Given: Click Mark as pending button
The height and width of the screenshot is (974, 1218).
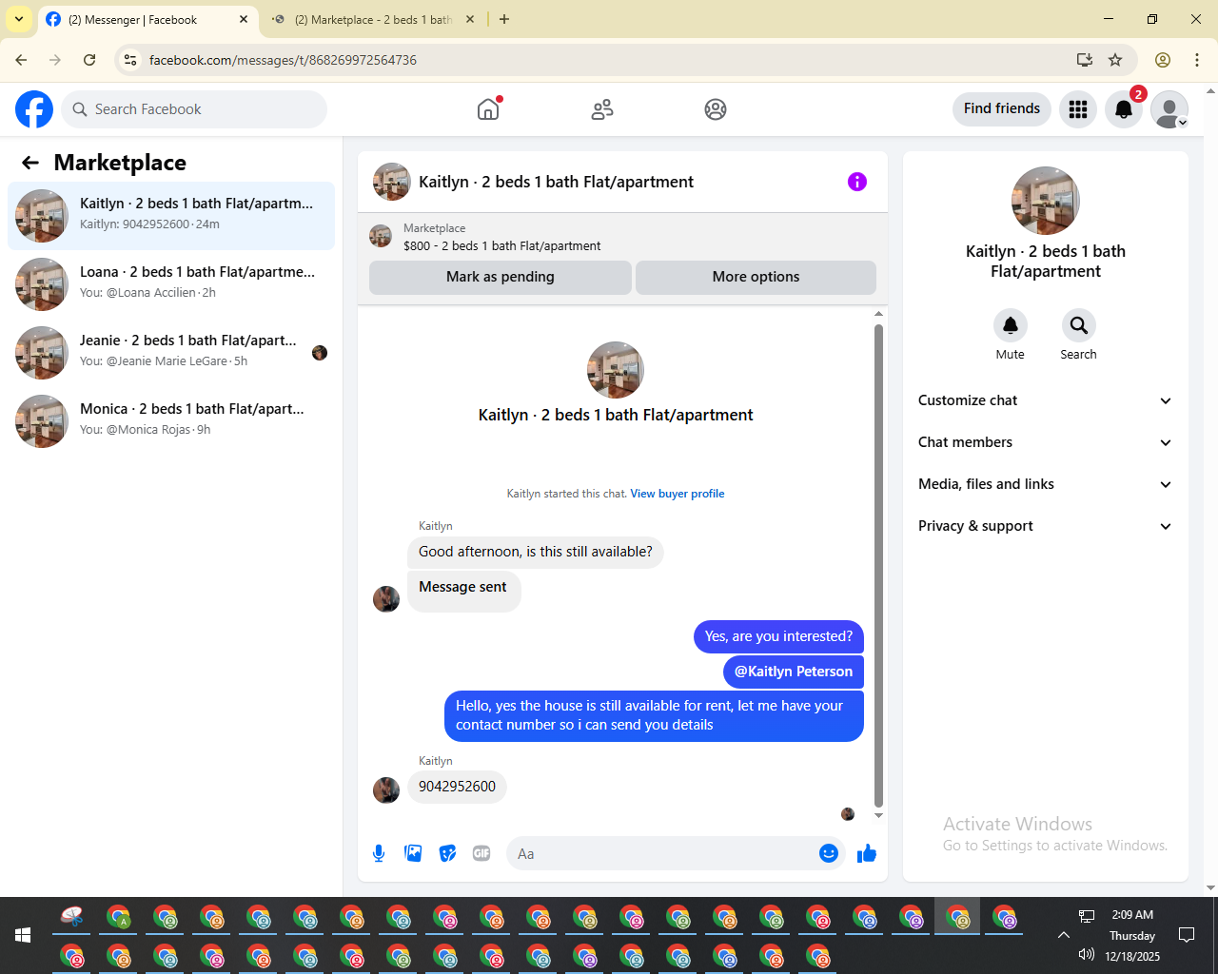Looking at the screenshot, I should (x=501, y=277).
